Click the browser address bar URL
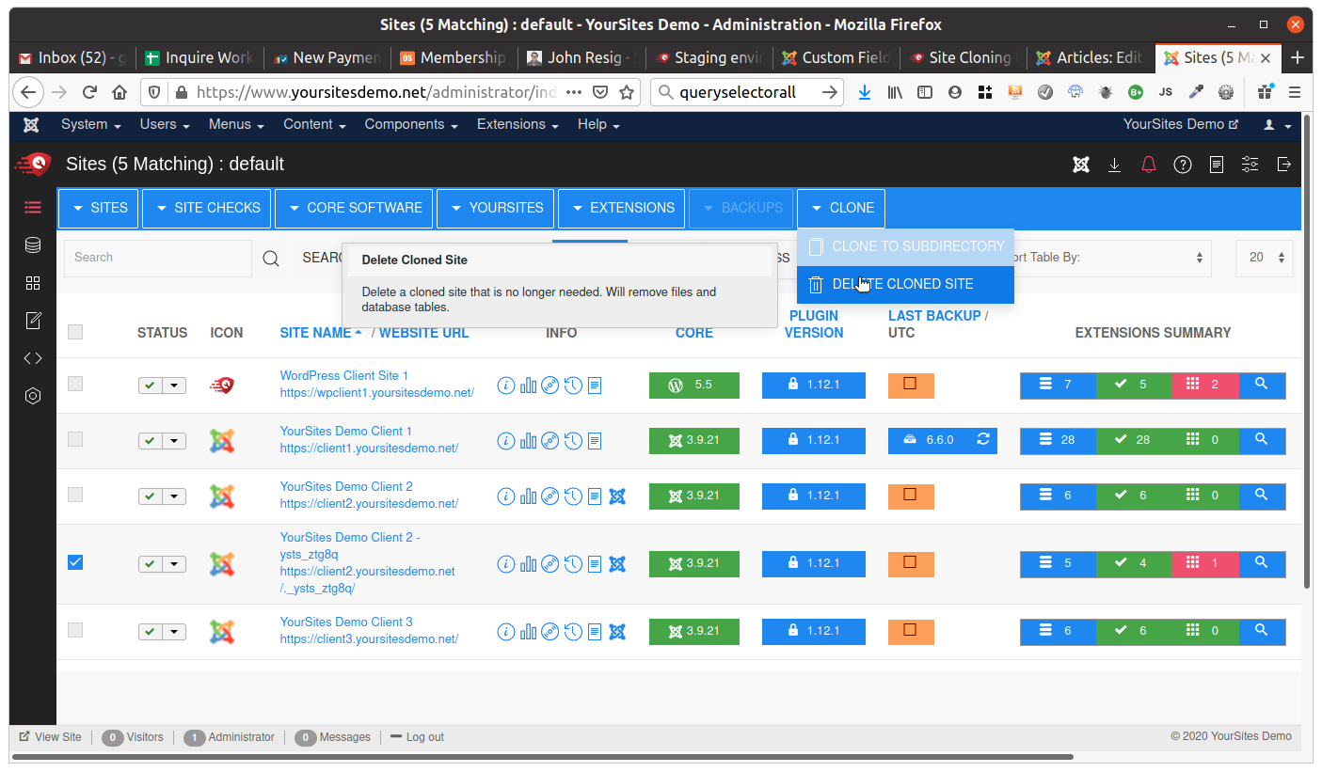The height and width of the screenshot is (772, 1322). 376,92
